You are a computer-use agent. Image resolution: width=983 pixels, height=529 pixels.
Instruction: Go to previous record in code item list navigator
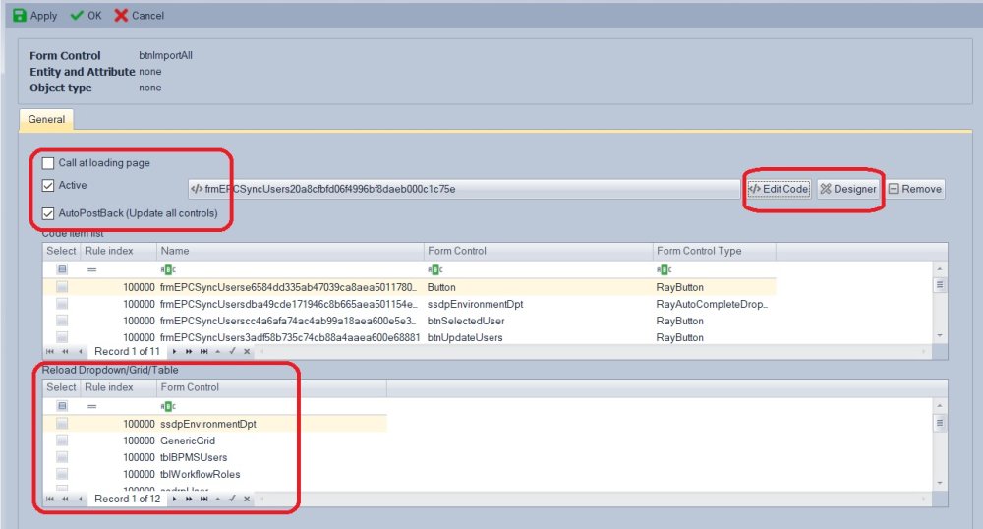coord(81,352)
